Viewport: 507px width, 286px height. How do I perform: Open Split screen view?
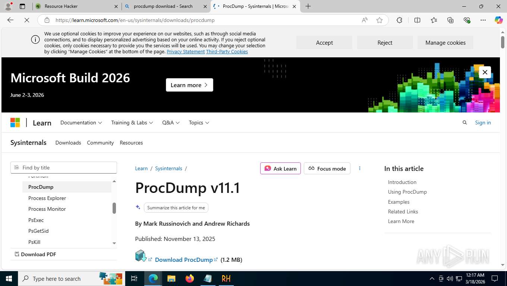417,20
